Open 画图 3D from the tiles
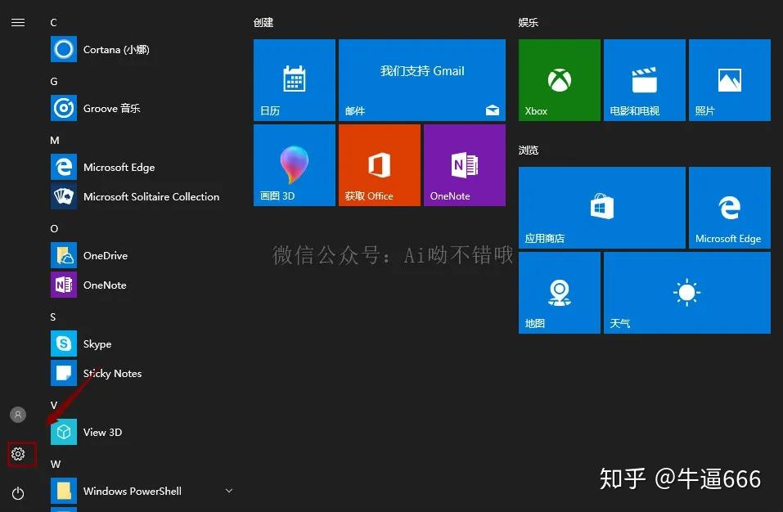Image resolution: width=783 pixels, height=512 pixels. 294,164
